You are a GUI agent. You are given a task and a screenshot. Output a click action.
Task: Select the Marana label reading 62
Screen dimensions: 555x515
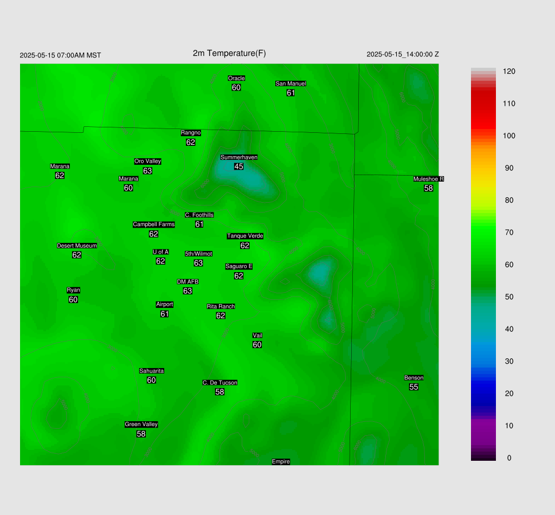click(x=60, y=166)
